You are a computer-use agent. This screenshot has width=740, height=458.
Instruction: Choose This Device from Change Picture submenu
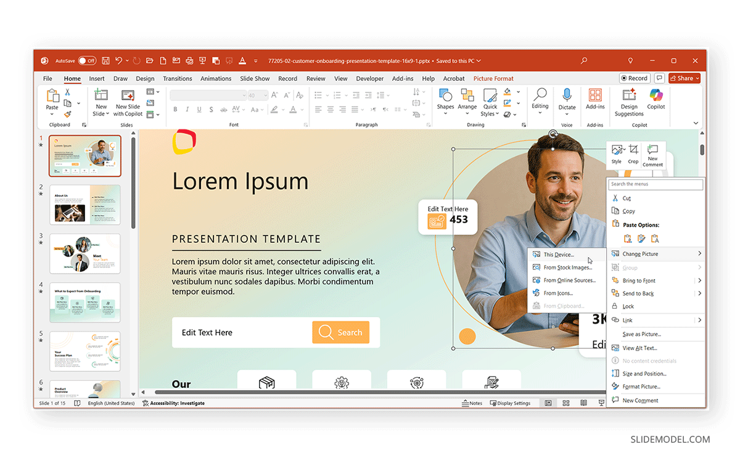558,255
